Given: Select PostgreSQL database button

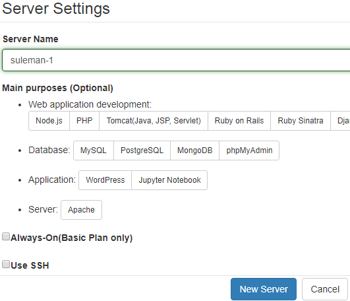Looking at the screenshot, I should point(142,150).
